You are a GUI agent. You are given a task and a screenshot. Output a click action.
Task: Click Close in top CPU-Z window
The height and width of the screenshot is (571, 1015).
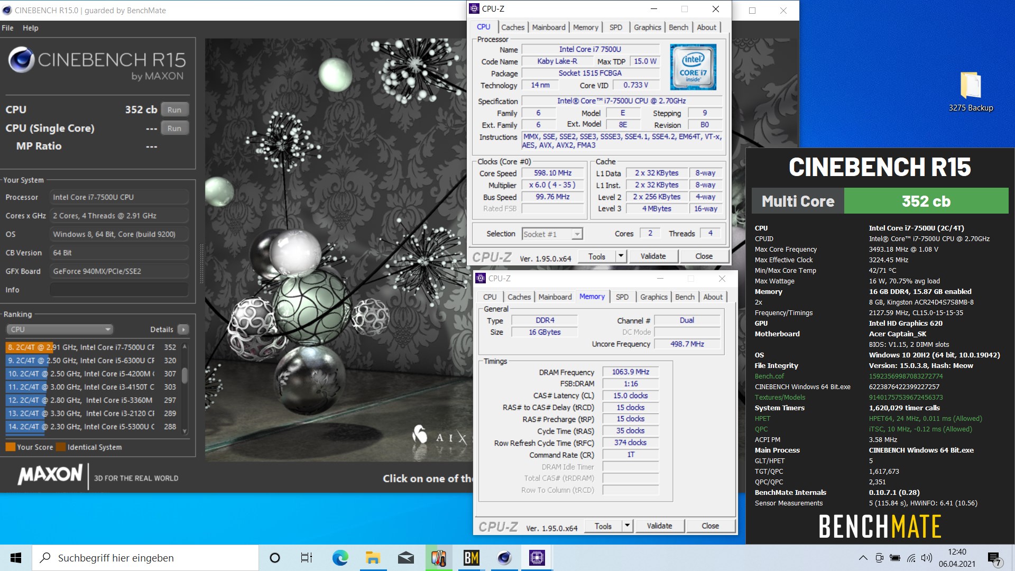coord(704,256)
